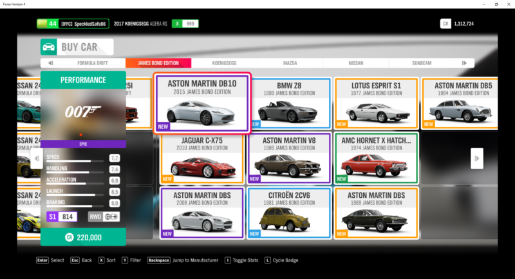Click the X 999 class badge
The width and height of the screenshot is (515, 279).
(185, 24)
